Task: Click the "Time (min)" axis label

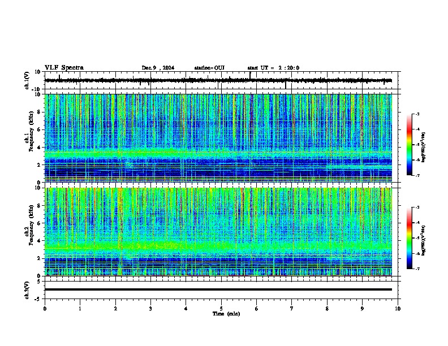Action: click(226, 314)
